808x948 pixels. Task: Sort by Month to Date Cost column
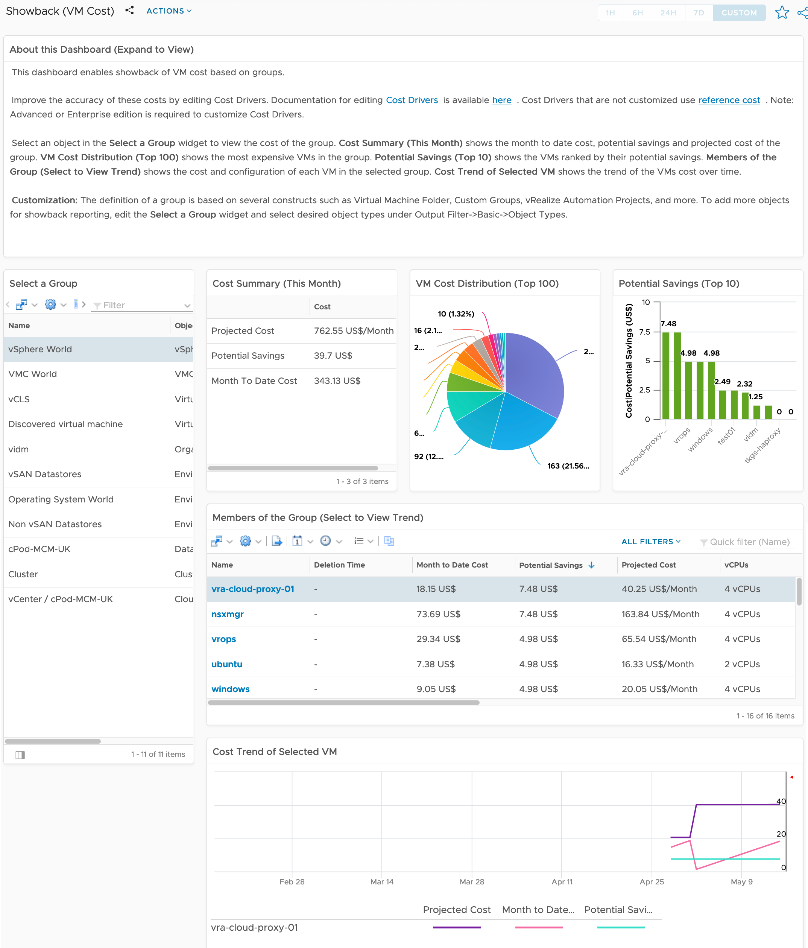463,566
